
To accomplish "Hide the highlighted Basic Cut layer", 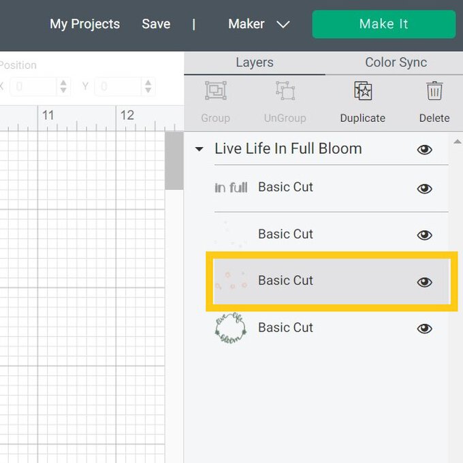I will point(424,282).
